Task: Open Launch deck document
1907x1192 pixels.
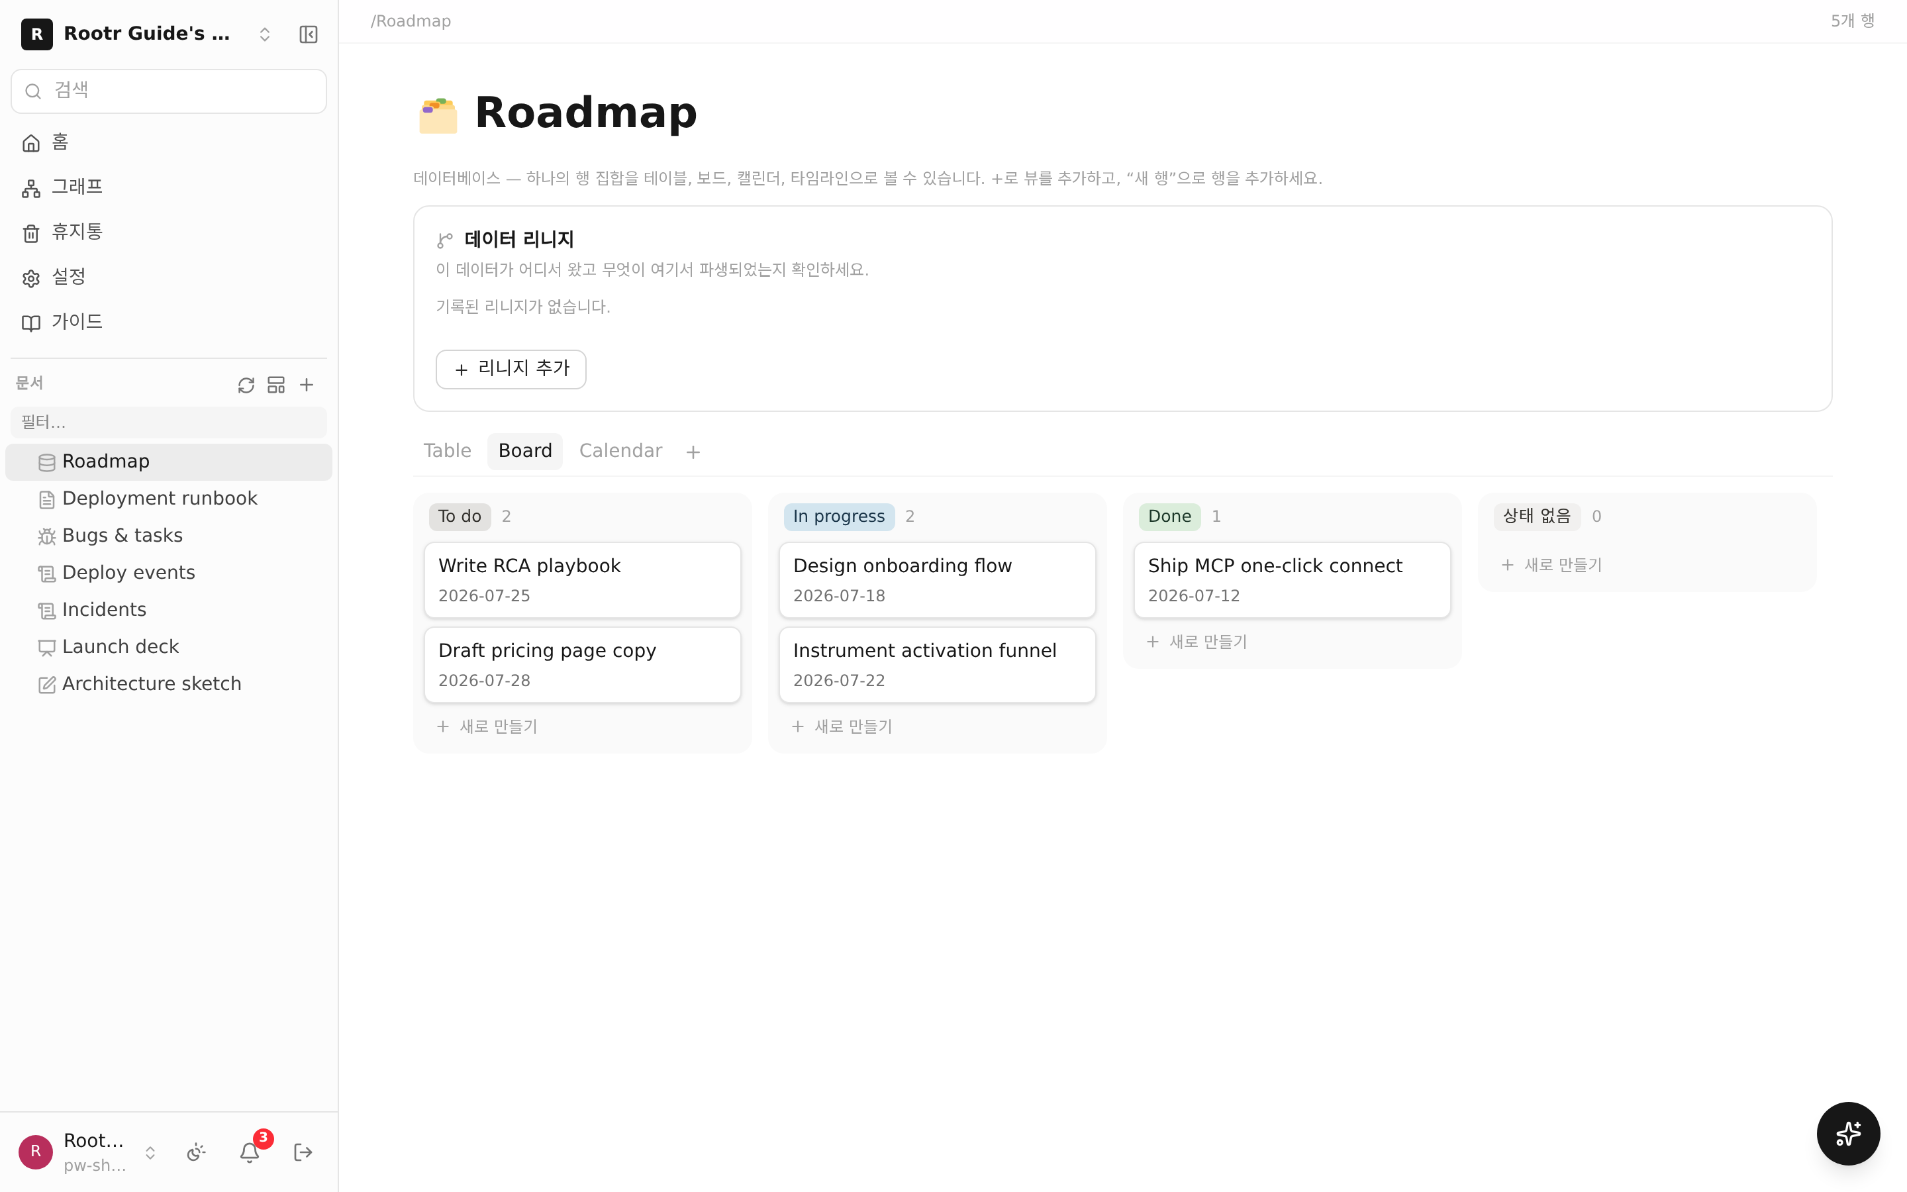Action: 169,647
